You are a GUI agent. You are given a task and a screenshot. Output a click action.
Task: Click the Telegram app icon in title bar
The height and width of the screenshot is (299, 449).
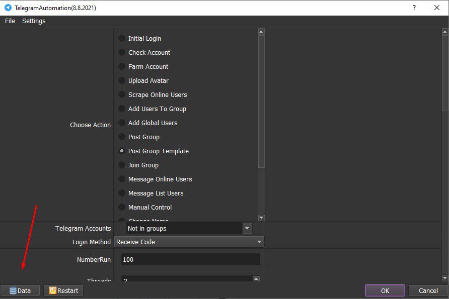8,8
